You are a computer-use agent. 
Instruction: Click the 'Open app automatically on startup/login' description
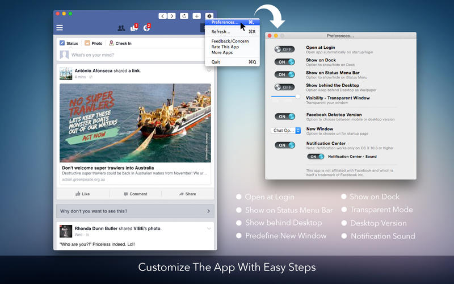(x=339, y=52)
